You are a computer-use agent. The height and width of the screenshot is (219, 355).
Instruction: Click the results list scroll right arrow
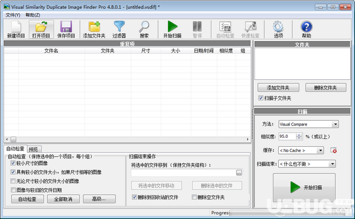(x=247, y=139)
